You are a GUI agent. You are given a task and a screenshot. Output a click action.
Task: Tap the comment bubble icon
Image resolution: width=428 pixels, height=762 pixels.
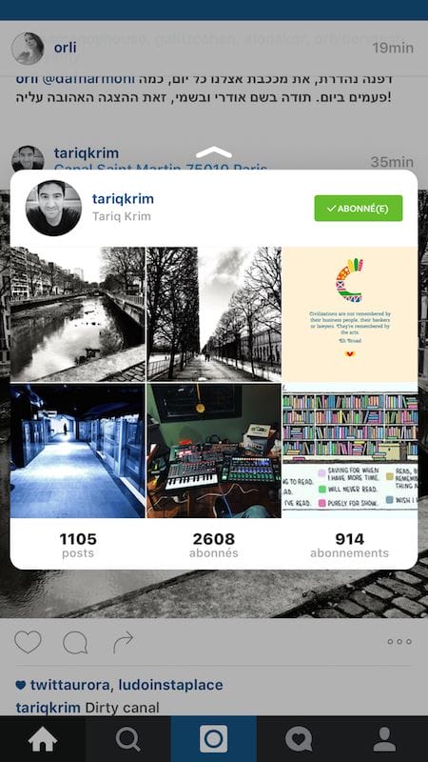75,642
